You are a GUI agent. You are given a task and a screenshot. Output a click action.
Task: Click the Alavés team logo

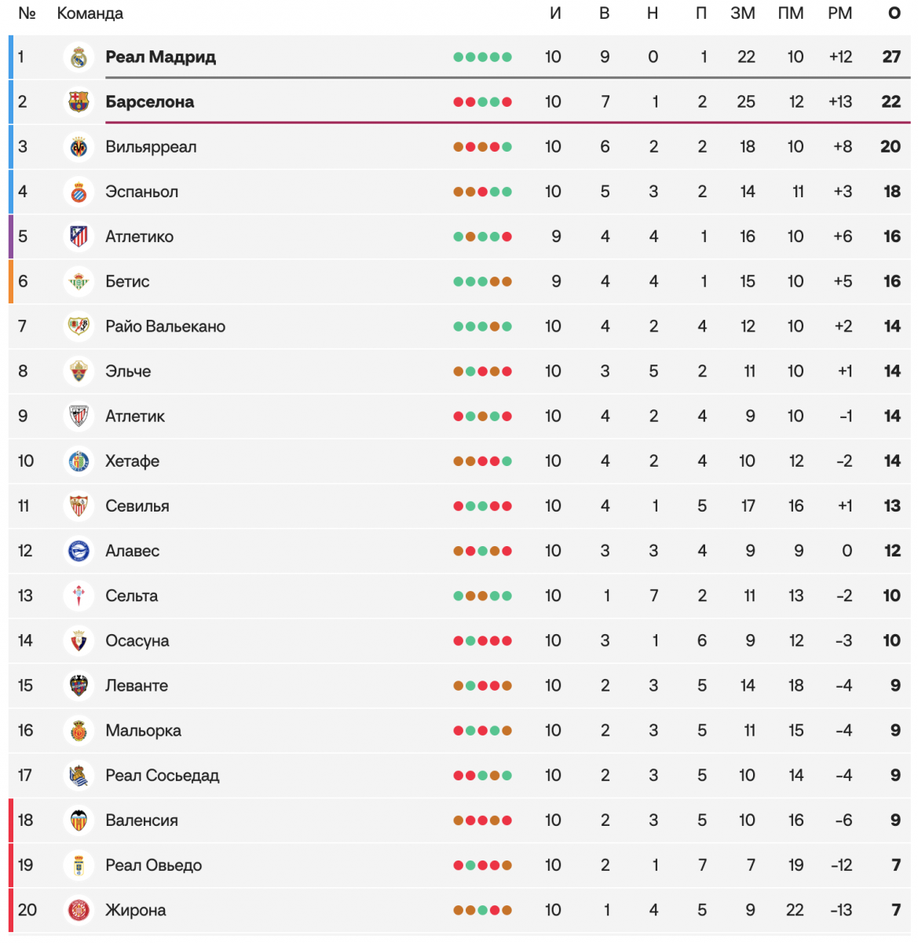(79, 551)
